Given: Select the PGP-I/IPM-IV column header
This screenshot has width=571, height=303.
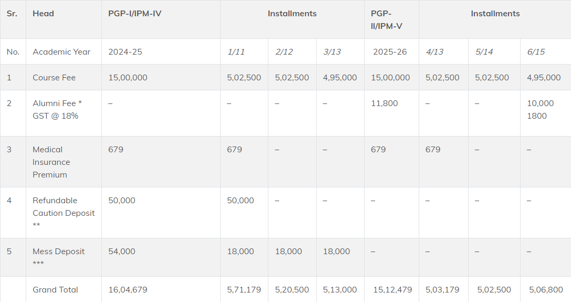Looking at the screenshot, I should point(134,14).
